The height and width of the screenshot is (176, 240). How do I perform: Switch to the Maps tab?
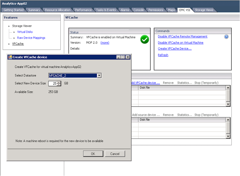171,10
